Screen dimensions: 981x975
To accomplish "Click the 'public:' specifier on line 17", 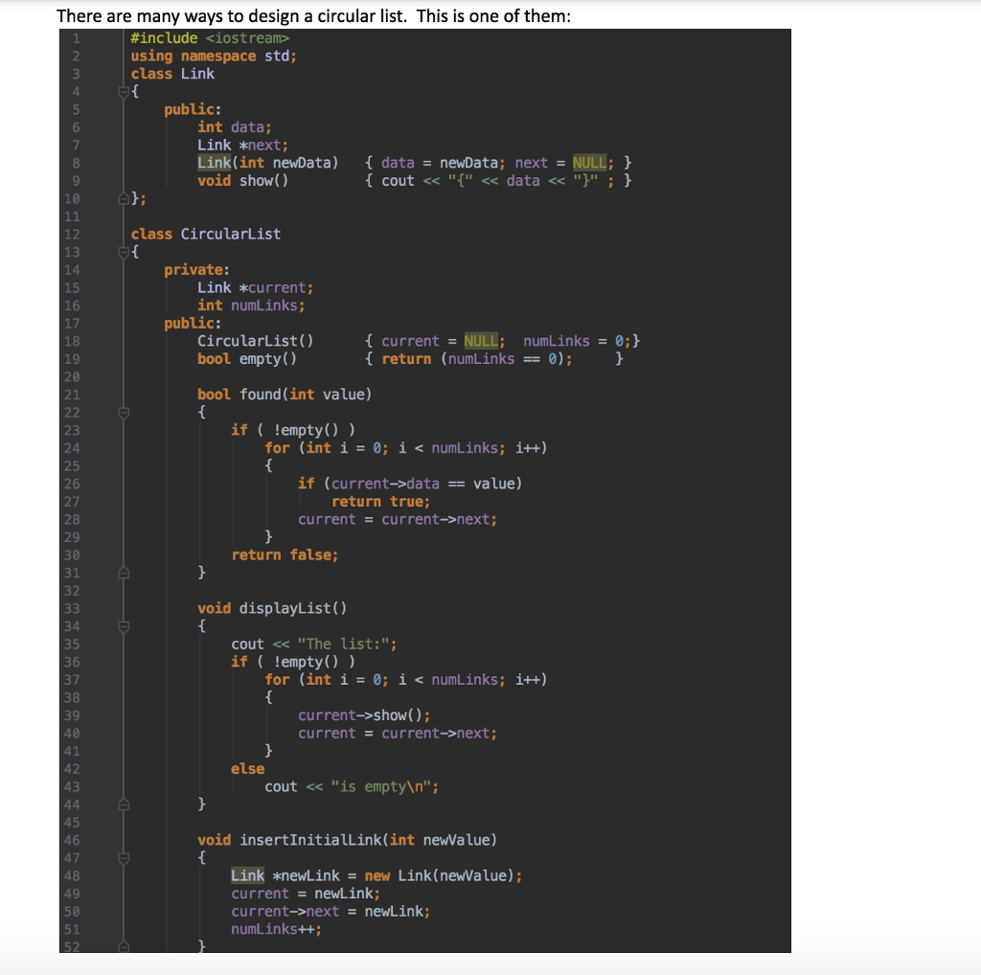I will (193, 324).
